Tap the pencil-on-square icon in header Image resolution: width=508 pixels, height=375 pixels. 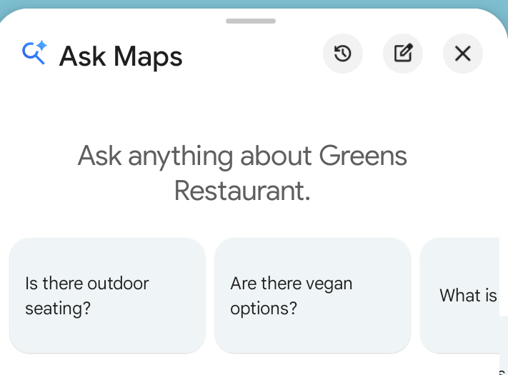[403, 53]
